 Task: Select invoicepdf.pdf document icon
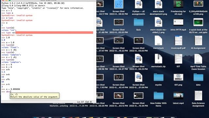178,40
